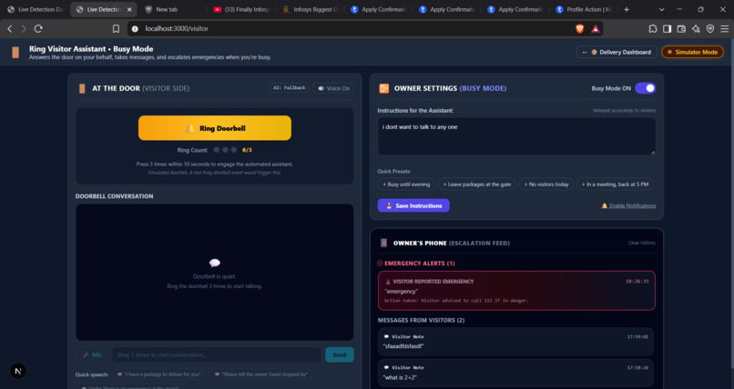Image resolution: width=734 pixels, height=389 pixels.
Task: Open the Infosys Biggest tab
Action: 310,9
